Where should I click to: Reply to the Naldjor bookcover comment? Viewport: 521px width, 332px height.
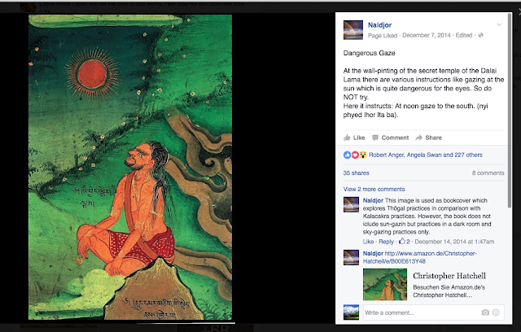tap(386, 242)
